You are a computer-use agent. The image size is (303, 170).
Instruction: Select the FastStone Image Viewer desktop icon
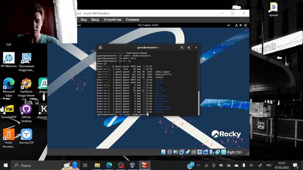(x=27, y=87)
